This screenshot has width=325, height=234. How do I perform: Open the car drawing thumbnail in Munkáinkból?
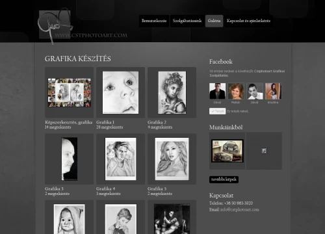tap(227, 151)
